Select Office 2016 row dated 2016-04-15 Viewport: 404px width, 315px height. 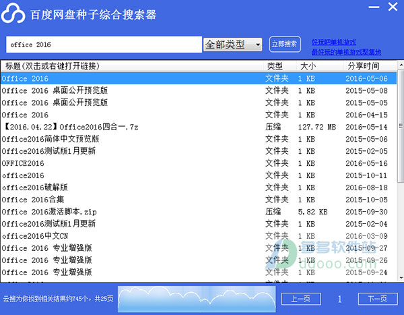pos(199,115)
